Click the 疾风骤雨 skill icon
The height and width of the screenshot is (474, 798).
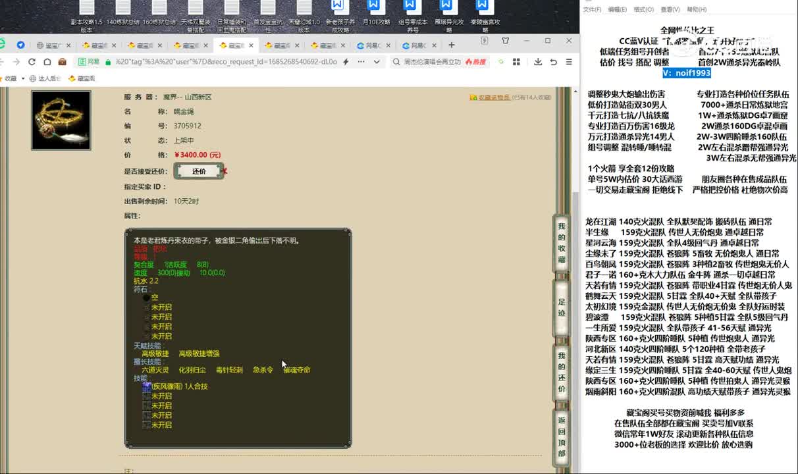(x=147, y=386)
